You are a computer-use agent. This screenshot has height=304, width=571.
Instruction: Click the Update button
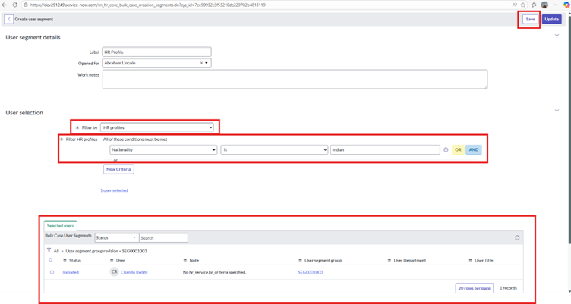click(552, 19)
